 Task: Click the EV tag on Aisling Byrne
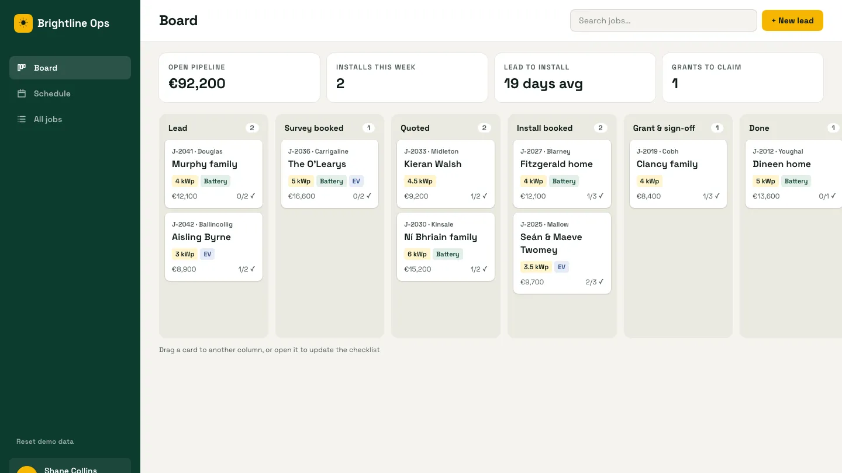pyautogui.click(x=208, y=254)
